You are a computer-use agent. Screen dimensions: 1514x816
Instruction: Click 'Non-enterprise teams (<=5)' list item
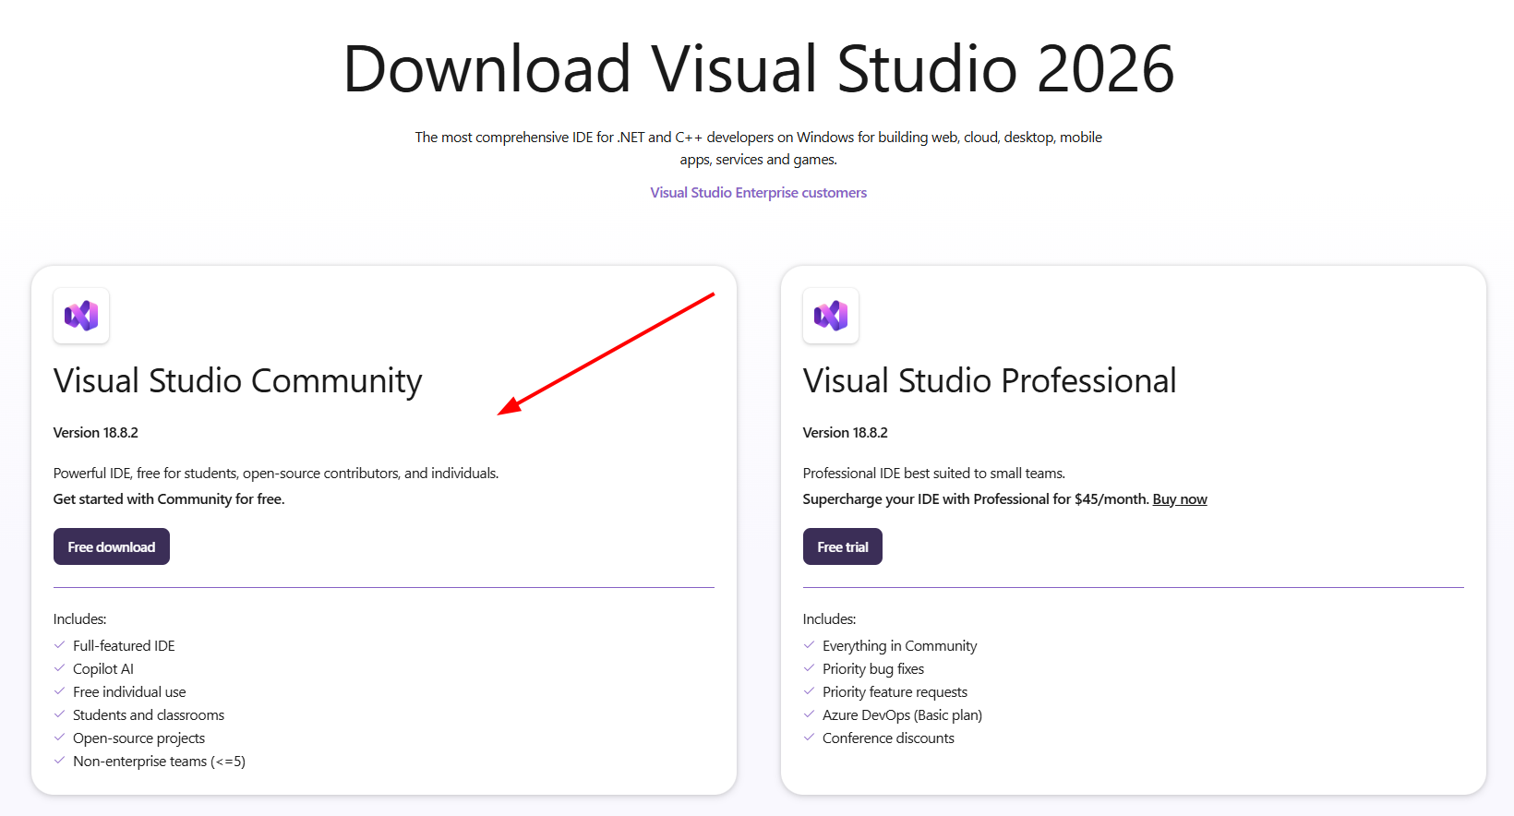click(x=159, y=762)
